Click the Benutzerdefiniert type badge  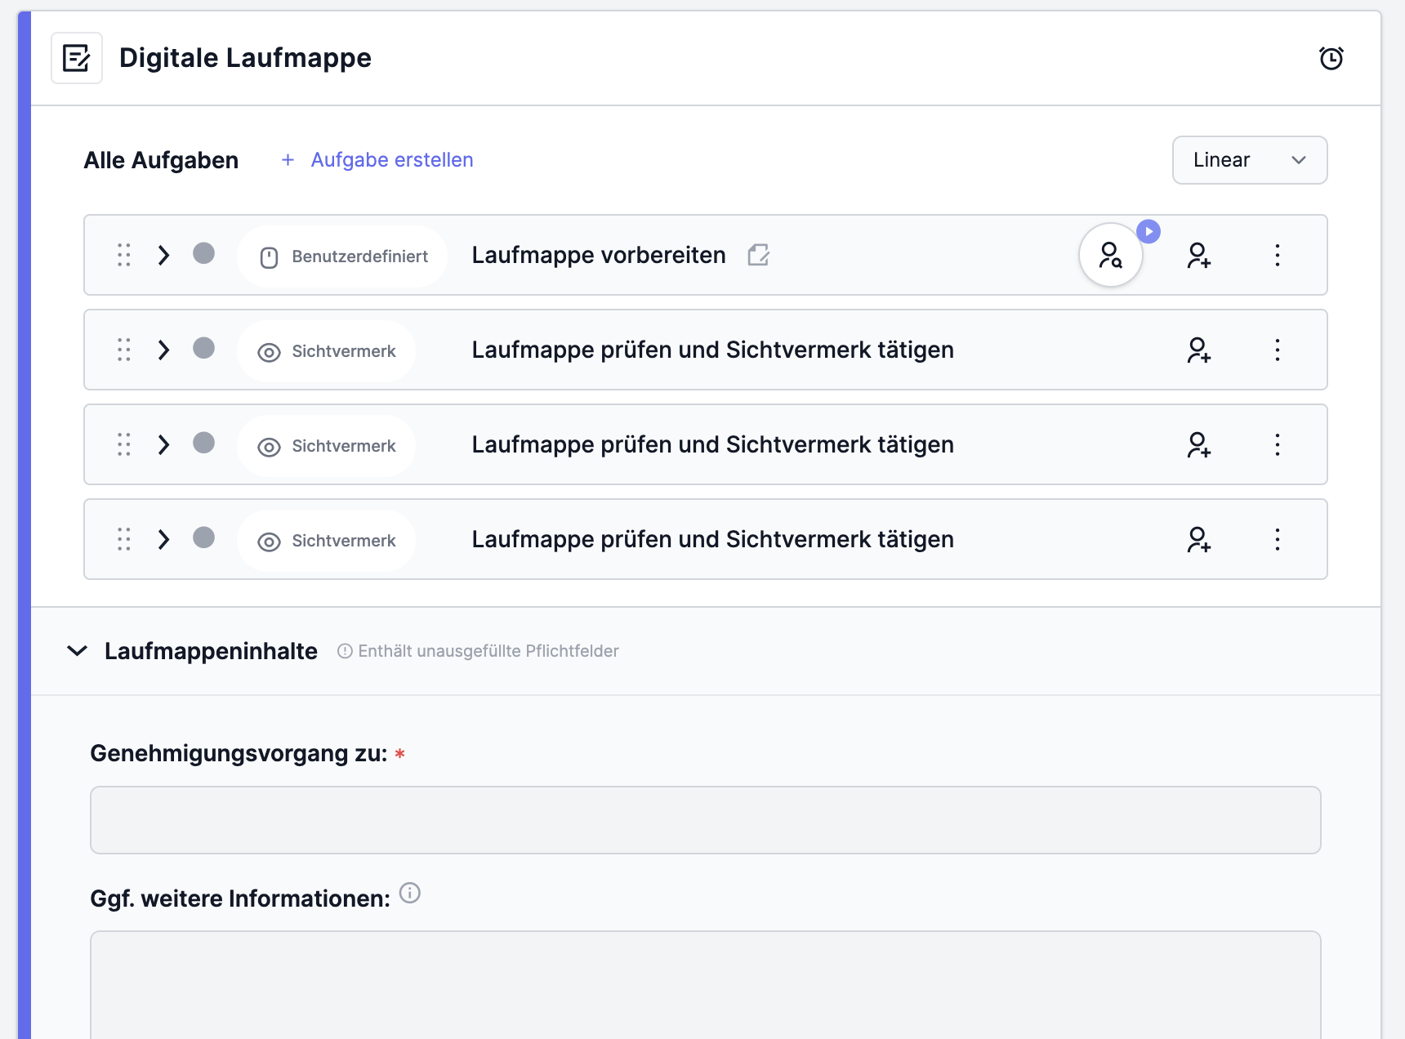pos(342,256)
